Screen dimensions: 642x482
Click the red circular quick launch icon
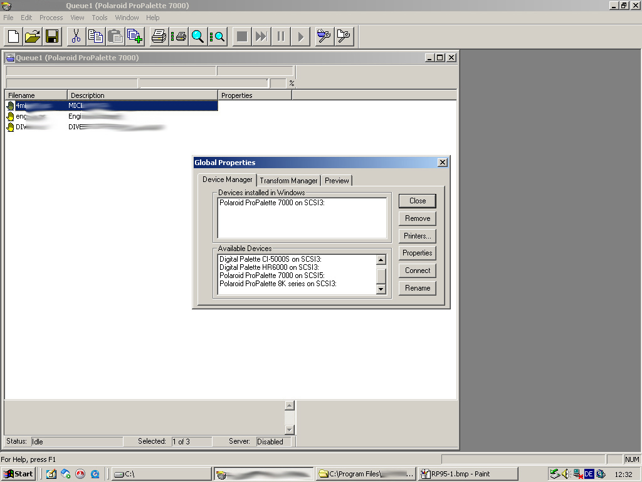[x=80, y=474]
